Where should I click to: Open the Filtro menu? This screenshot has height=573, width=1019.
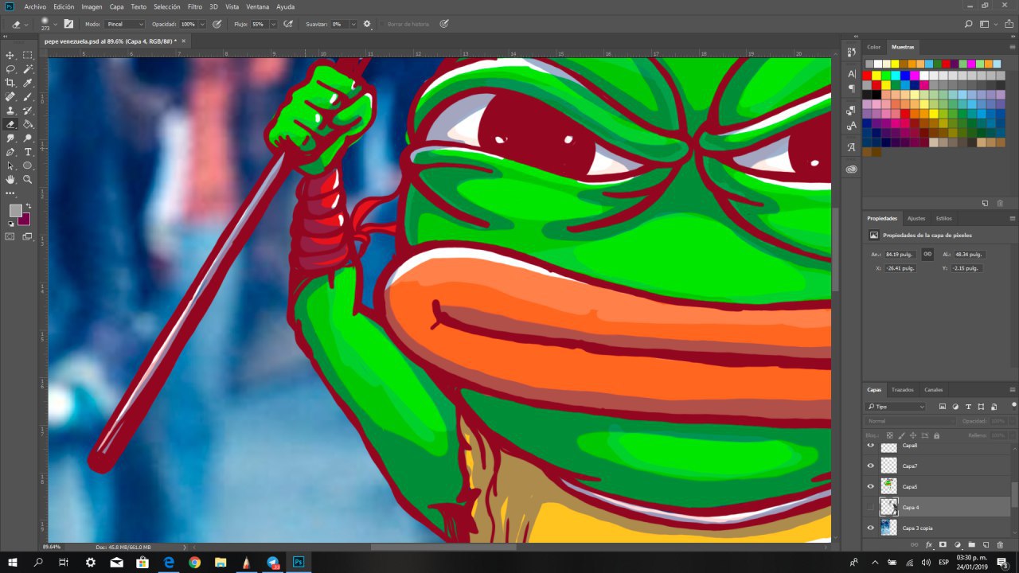[195, 6]
